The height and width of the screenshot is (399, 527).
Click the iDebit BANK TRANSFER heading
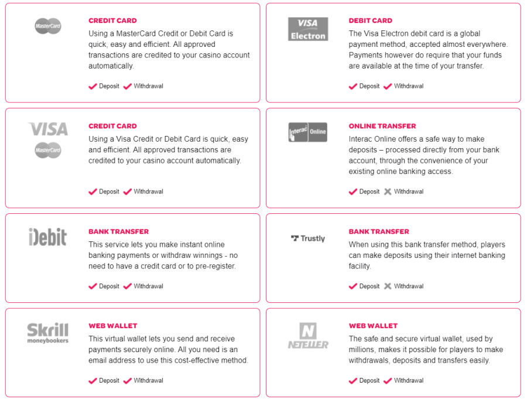119,231
